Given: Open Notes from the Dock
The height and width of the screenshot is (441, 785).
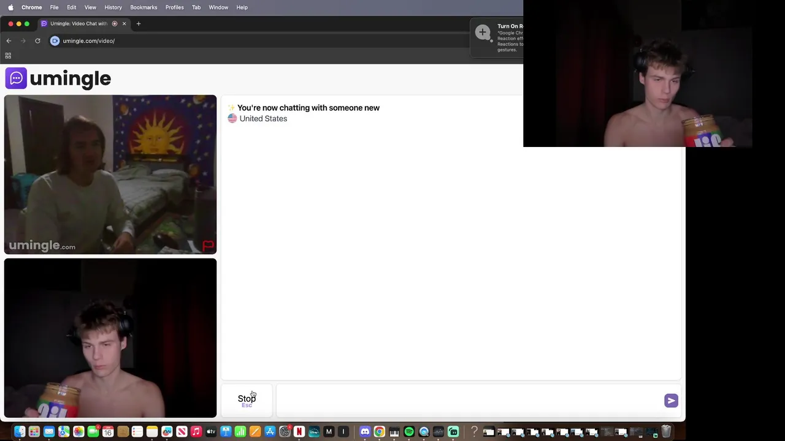Looking at the screenshot, I should pos(152,432).
